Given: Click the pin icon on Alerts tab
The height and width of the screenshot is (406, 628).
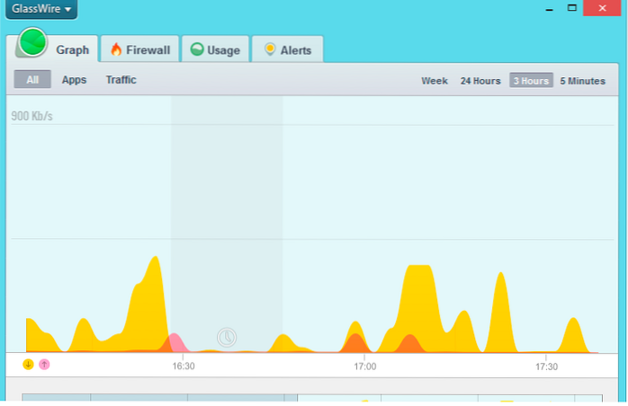Looking at the screenshot, I should (x=269, y=50).
